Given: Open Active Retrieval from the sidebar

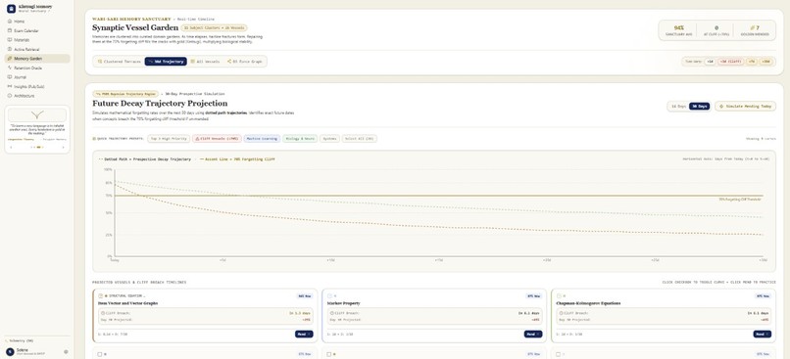Looking at the screenshot, I should pos(37,49).
